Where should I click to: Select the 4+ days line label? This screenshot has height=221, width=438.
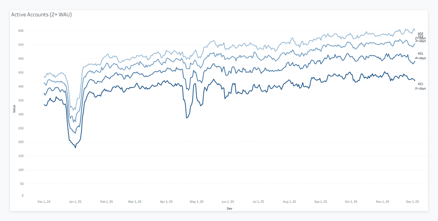(420, 58)
